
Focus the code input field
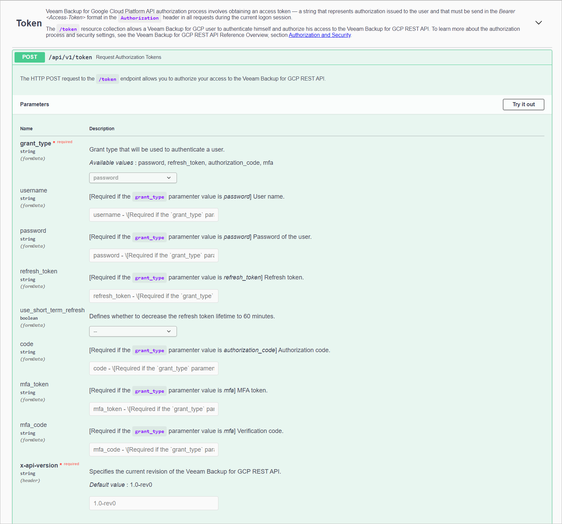[x=154, y=368]
